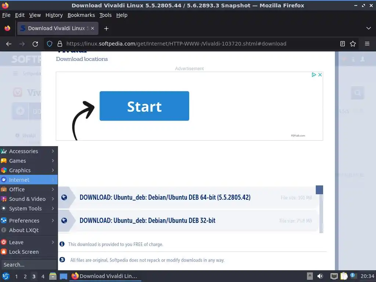Expand Accessories submenu
376x282 pixels.
[x=29, y=151]
